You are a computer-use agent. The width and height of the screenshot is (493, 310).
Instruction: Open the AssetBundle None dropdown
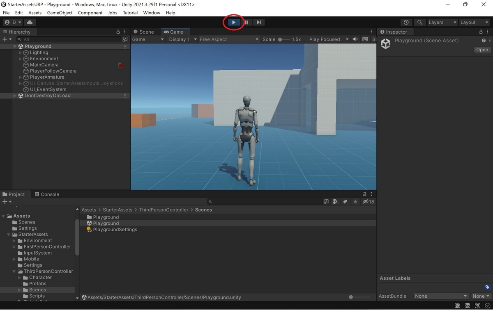coord(441,296)
